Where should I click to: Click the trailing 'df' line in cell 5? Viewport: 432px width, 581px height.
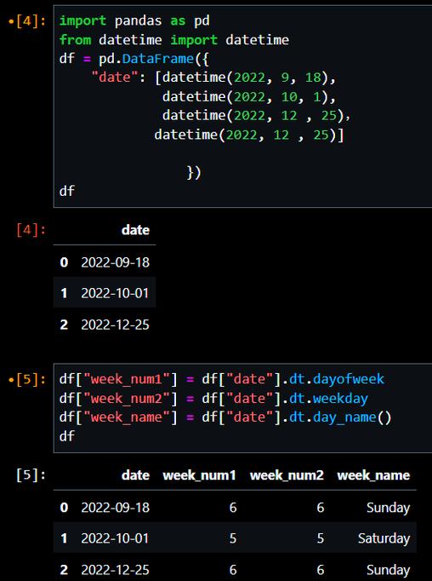67,436
